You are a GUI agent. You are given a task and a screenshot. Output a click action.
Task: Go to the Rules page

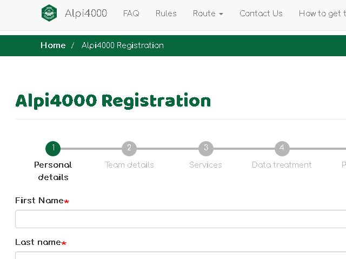coord(166,14)
